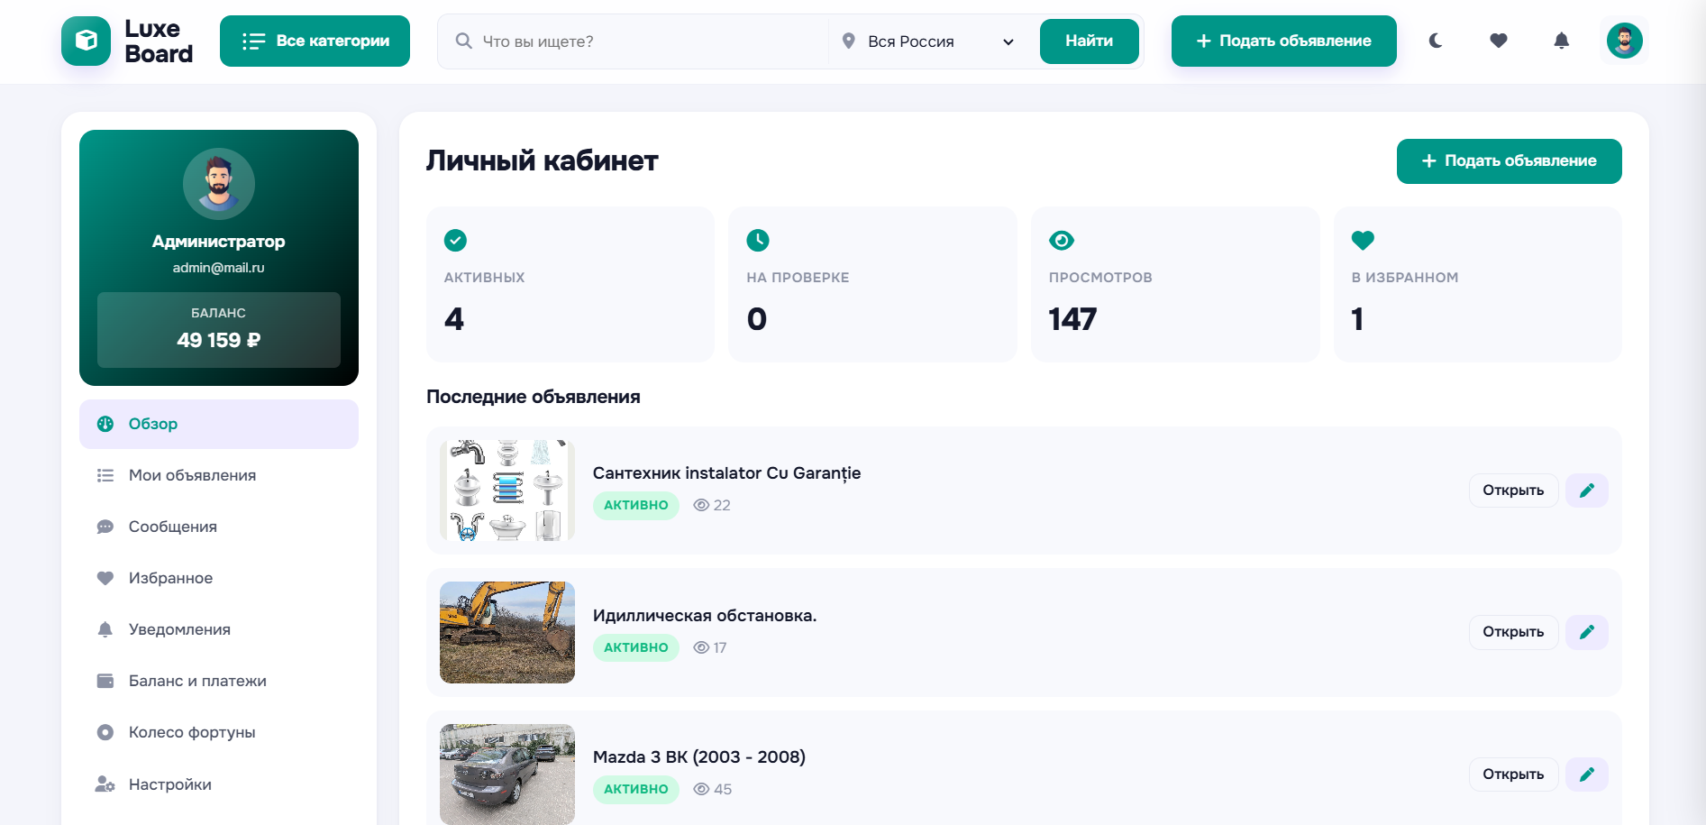This screenshot has height=825, width=1706.
Task: Open the Сантехник instalator listing with Открыть
Action: pyautogui.click(x=1513, y=490)
